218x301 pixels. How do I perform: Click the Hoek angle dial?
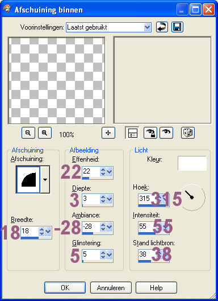coord(192,197)
